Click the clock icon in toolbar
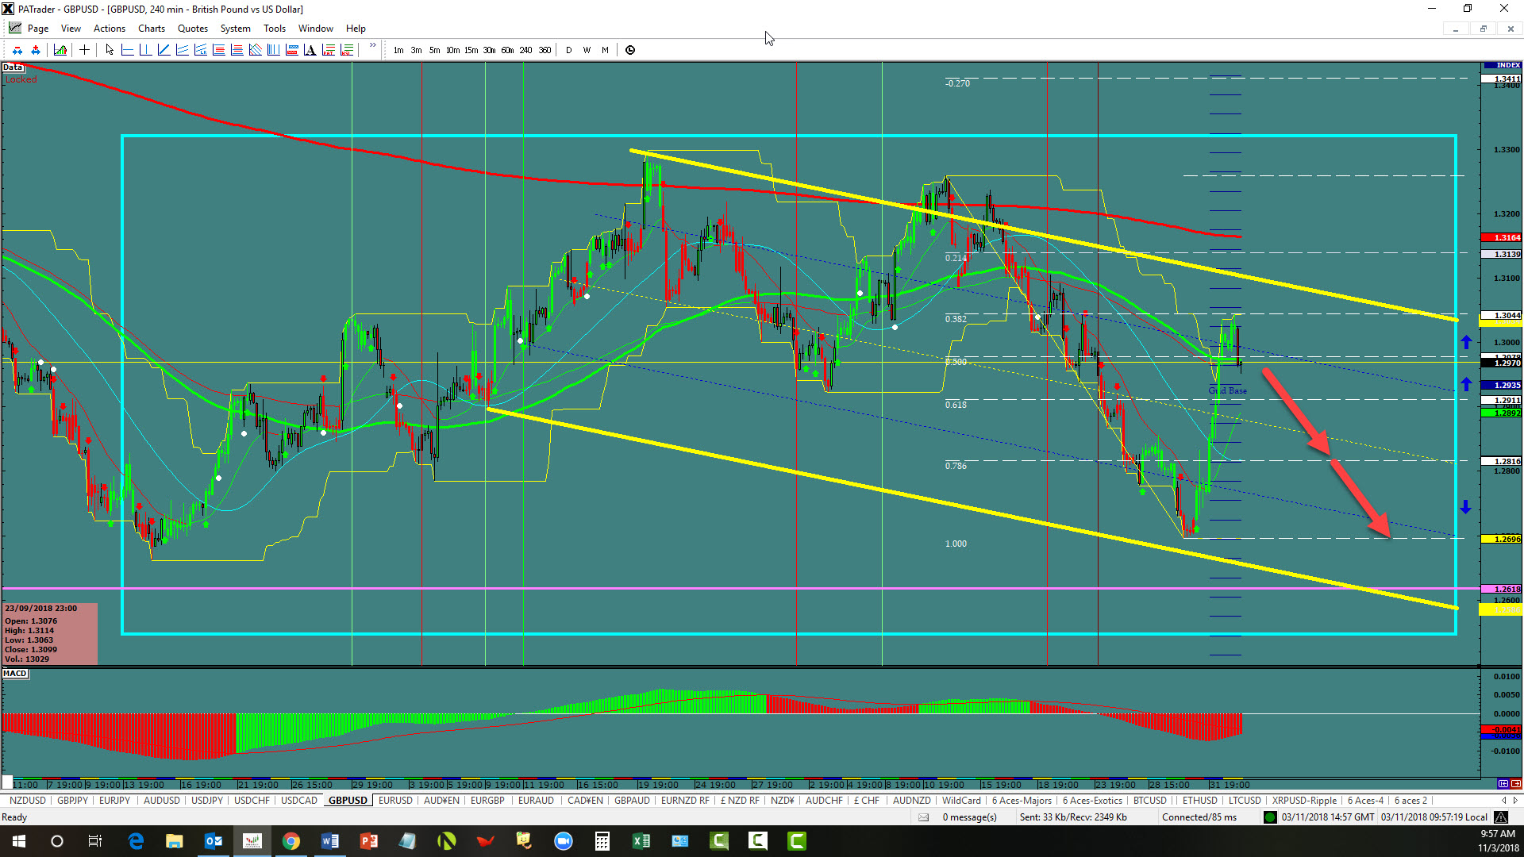Screen dimensions: 1524x857 tap(630, 50)
